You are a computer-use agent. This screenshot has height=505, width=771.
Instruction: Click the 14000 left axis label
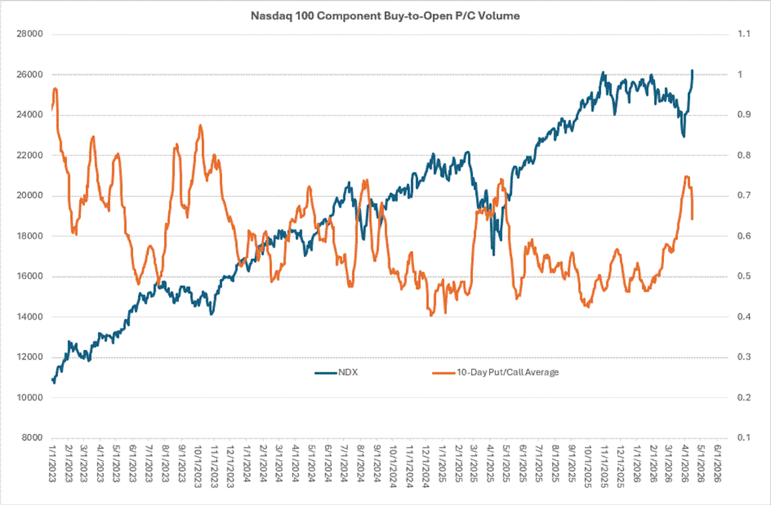point(29,316)
